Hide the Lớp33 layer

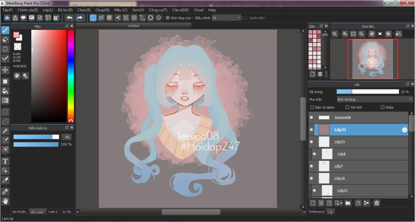[311, 142]
